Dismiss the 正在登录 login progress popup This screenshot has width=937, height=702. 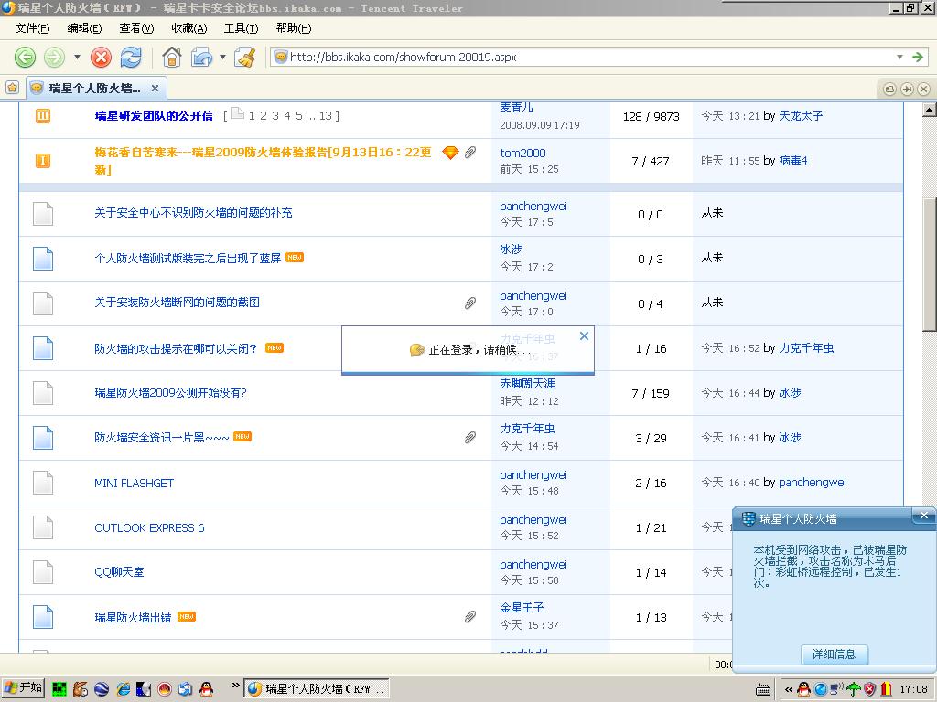point(584,336)
